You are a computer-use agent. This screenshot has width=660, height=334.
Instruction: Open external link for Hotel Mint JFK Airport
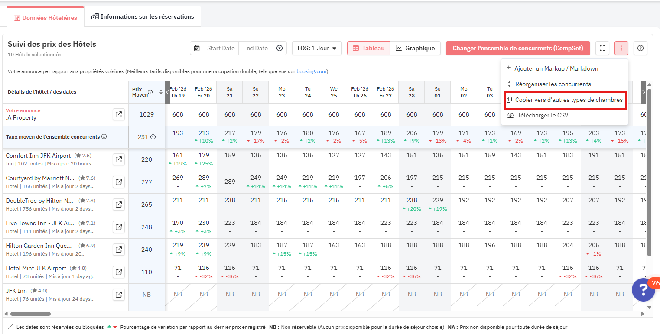point(118,272)
